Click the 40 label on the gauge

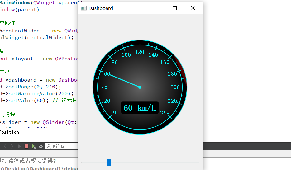coord(104,87)
